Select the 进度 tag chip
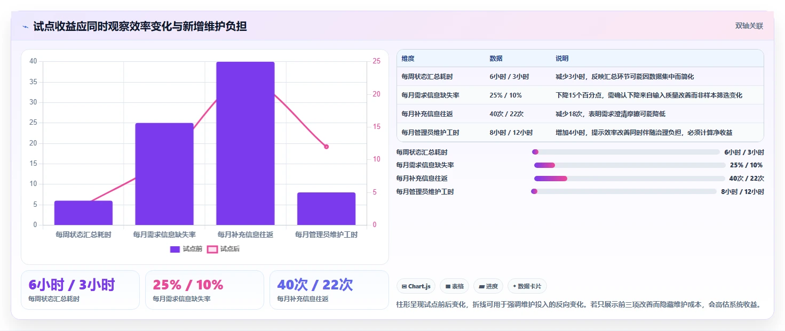The height and width of the screenshot is (331, 785). pyautogui.click(x=488, y=286)
